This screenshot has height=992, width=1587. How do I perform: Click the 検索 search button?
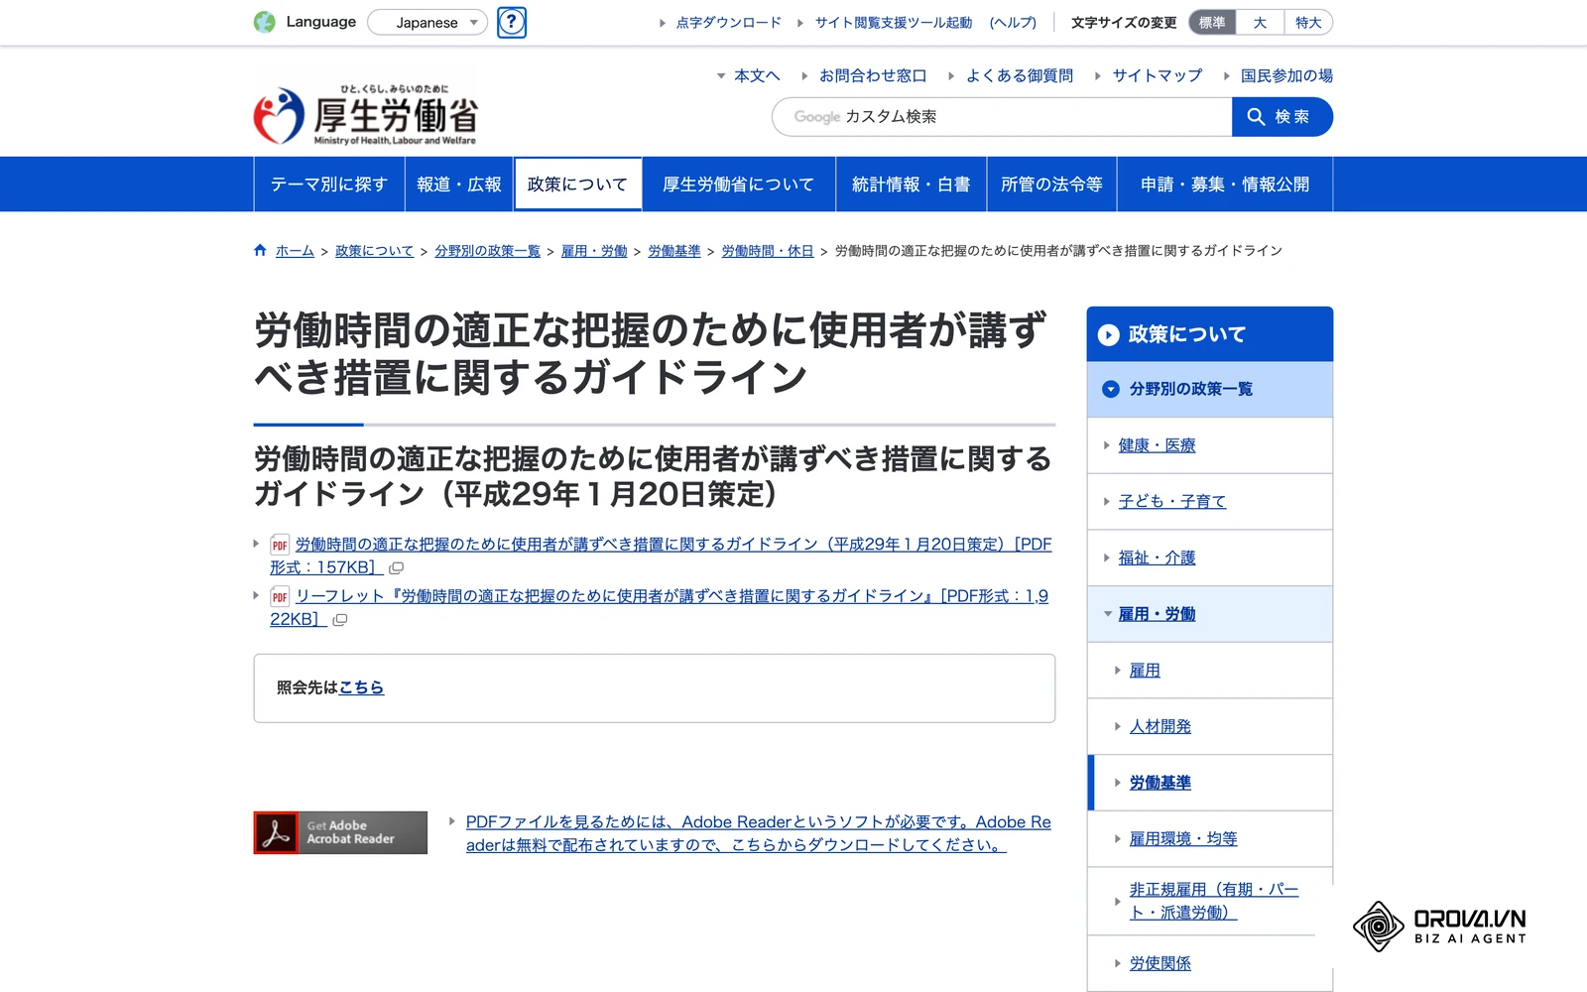click(x=1282, y=117)
